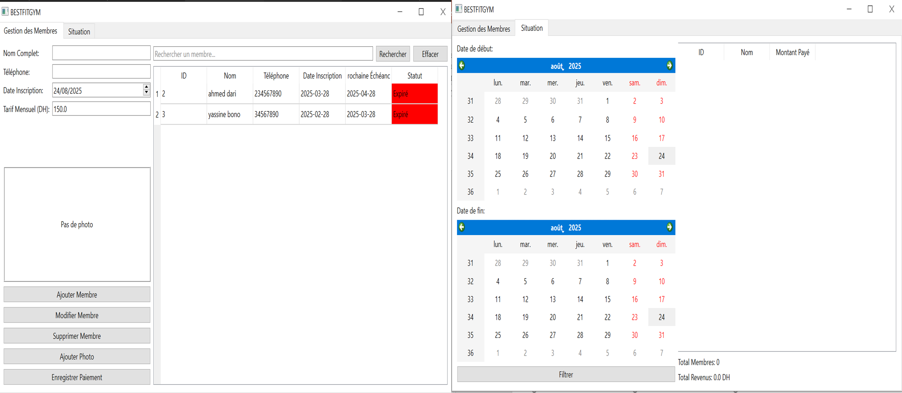This screenshot has width=902, height=393.
Task: Go to next month in end date calendar
Action: point(670,227)
